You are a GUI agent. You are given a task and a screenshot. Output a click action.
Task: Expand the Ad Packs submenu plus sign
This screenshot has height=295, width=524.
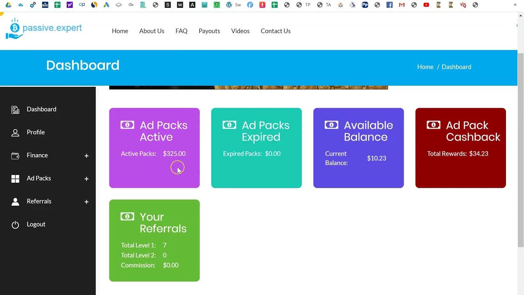[86, 179]
